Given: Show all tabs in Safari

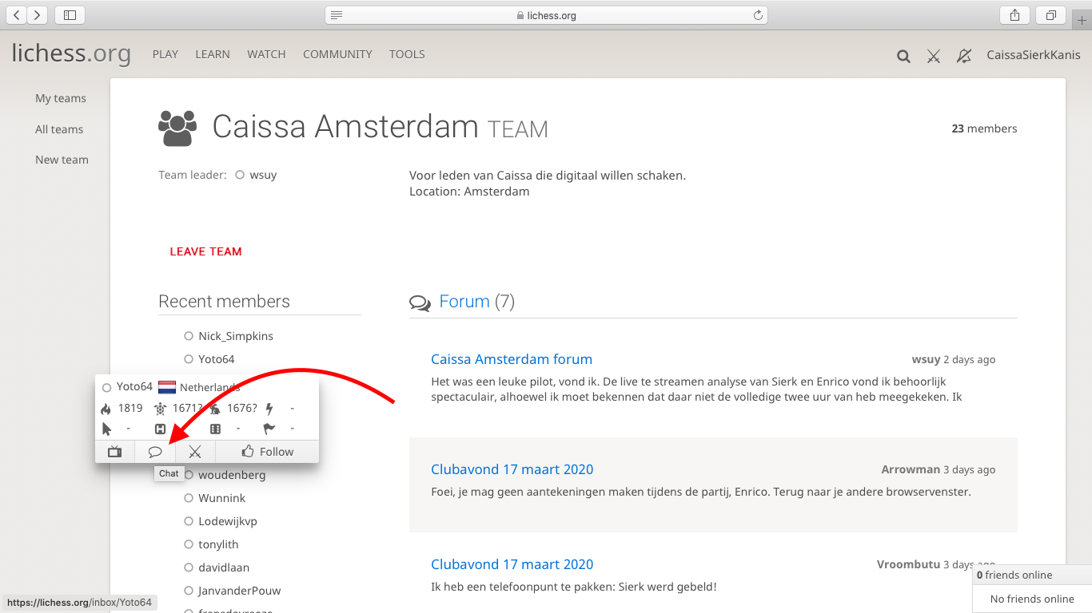Looking at the screenshot, I should pos(1051,14).
